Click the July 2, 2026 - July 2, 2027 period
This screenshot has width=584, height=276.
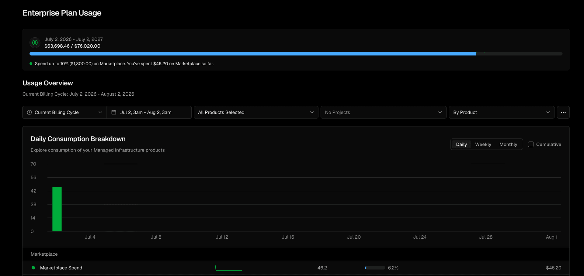(x=74, y=39)
